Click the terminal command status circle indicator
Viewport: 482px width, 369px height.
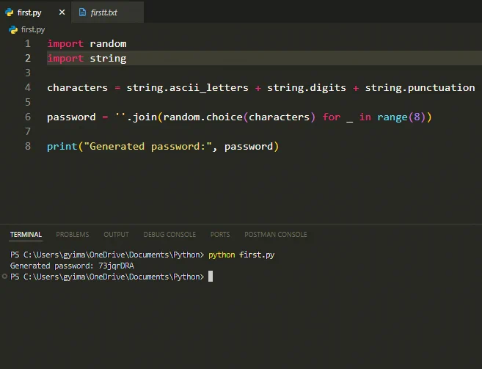point(4,277)
